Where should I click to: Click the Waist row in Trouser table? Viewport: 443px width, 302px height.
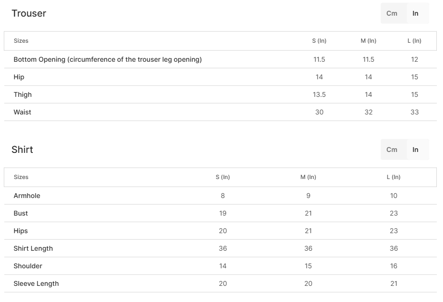click(220, 112)
